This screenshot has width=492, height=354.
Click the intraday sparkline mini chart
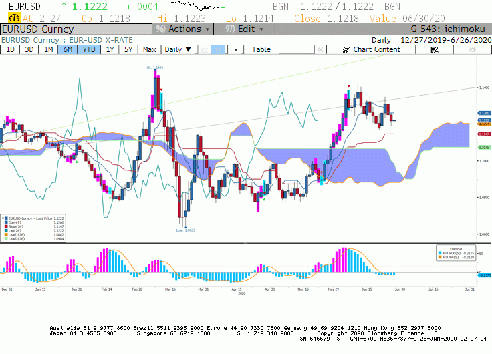198,5
